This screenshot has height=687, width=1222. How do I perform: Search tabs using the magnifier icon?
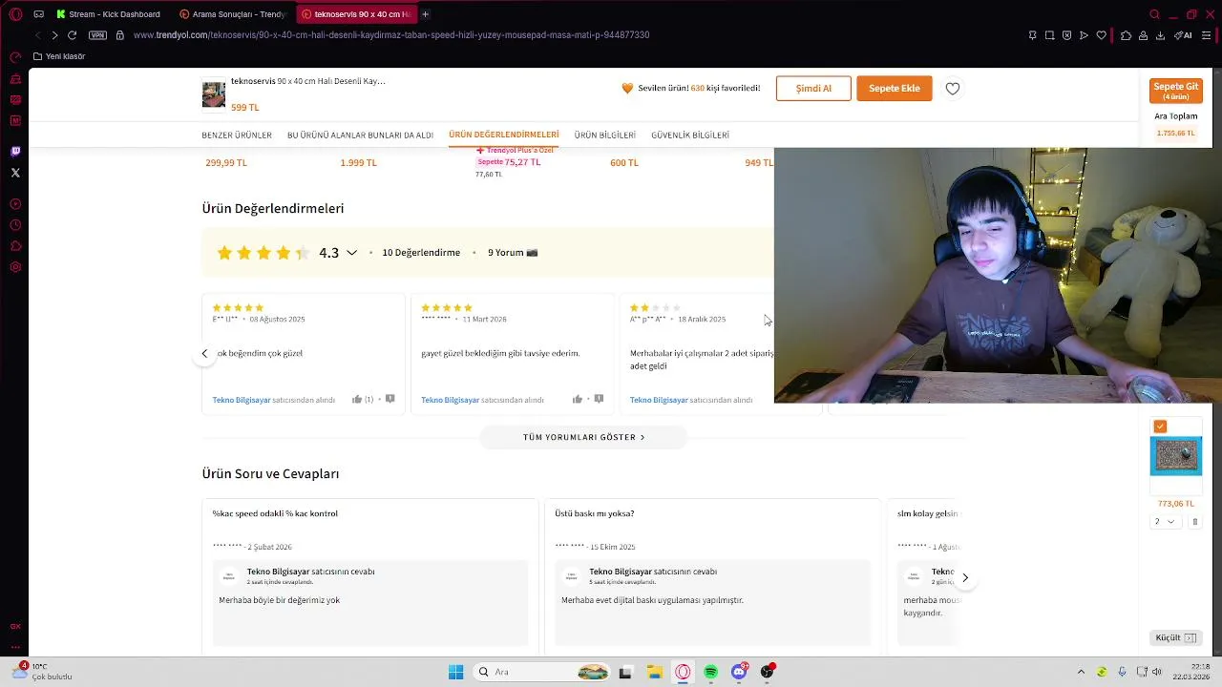pyautogui.click(x=1154, y=14)
